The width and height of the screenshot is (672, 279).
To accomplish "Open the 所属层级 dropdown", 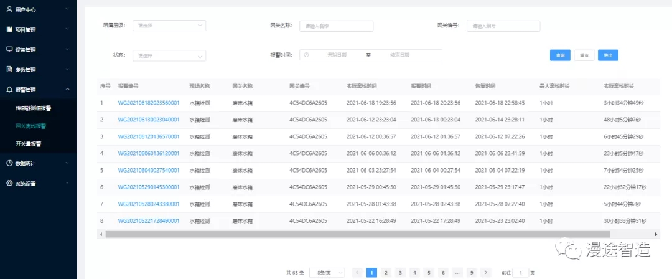I will coord(170,26).
